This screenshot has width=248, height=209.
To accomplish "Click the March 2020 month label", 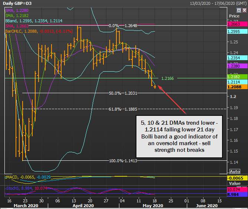I will pyautogui.click(x=26, y=206).
